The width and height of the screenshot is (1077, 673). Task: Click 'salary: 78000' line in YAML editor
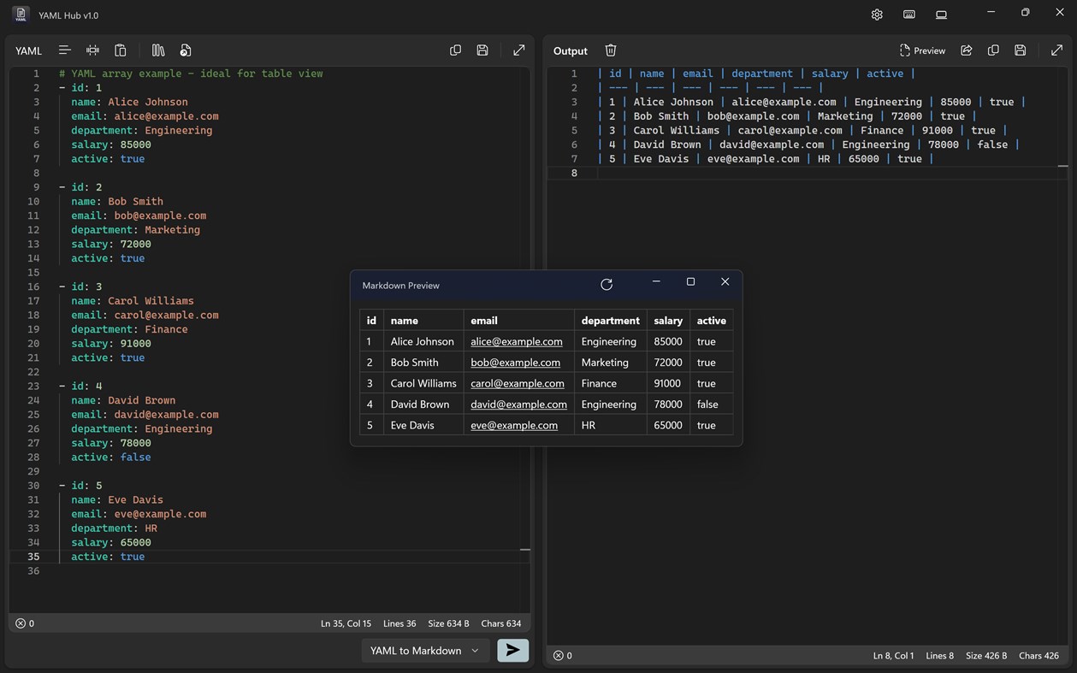click(x=111, y=443)
